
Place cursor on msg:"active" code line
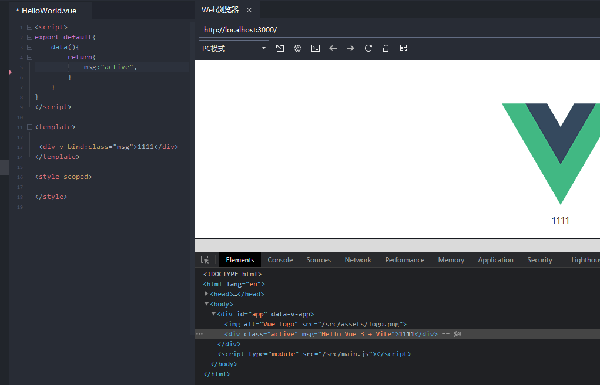coord(110,67)
